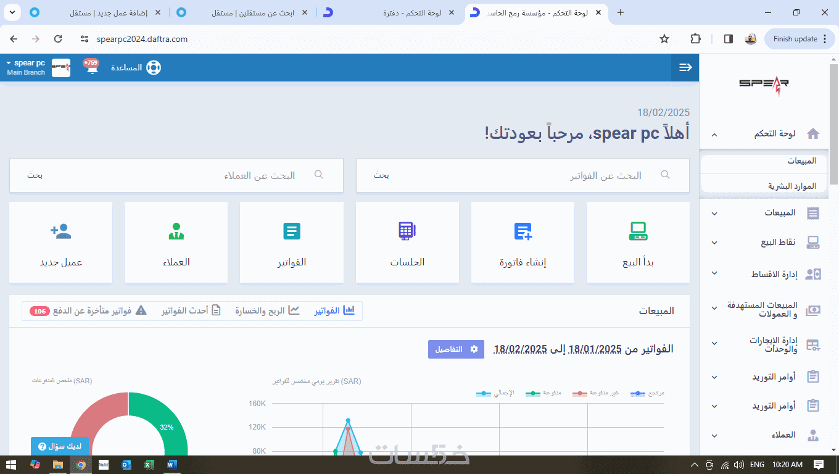Switch to the أحدث الفواتير tab
Image resolution: width=839 pixels, height=474 pixels.
[x=191, y=310]
